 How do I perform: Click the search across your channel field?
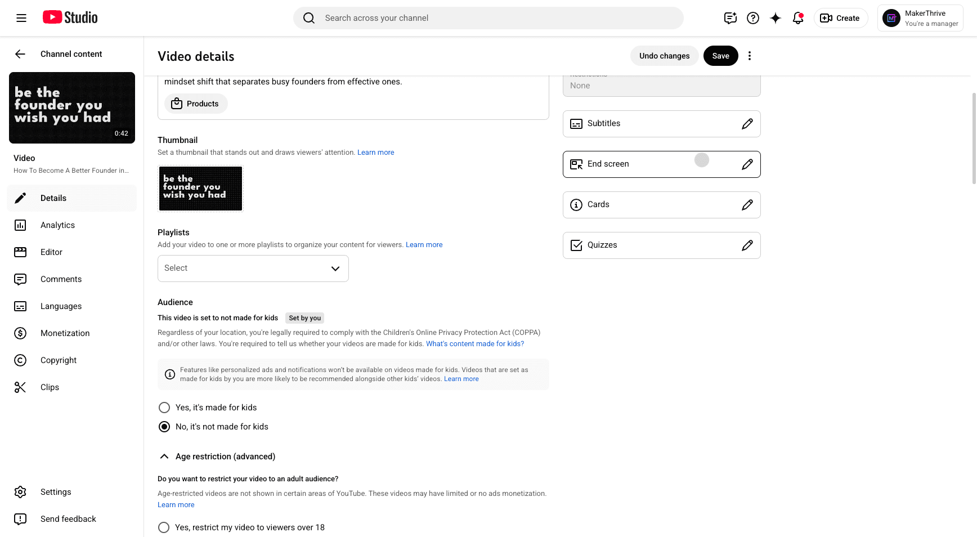[x=488, y=18]
